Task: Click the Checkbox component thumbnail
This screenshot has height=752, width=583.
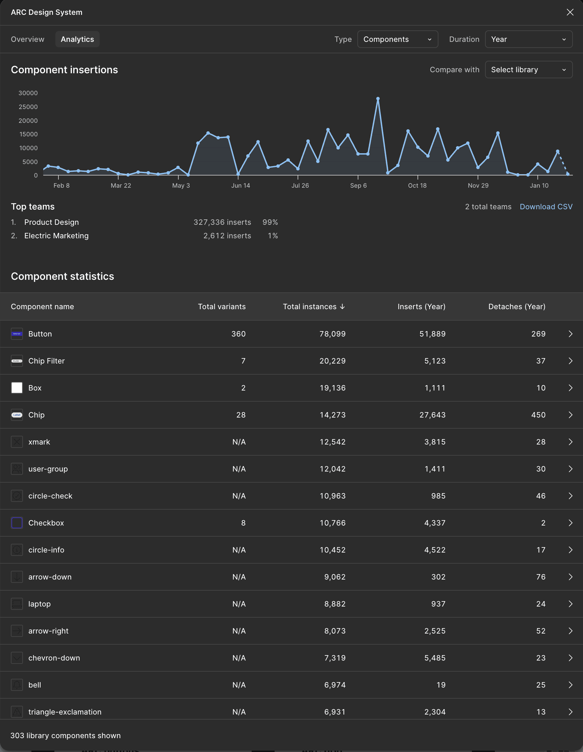Action: [x=17, y=523]
